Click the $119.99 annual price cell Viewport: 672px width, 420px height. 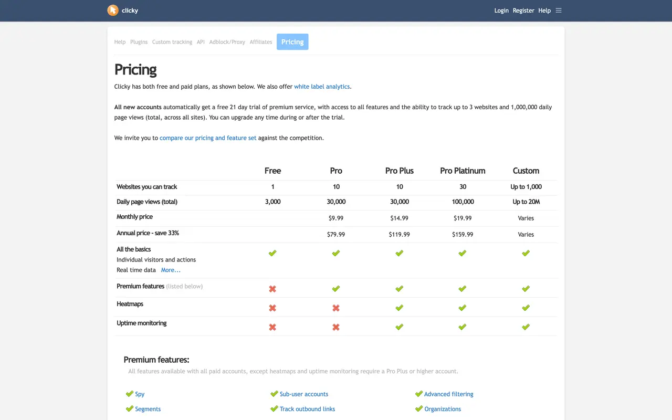(400, 235)
